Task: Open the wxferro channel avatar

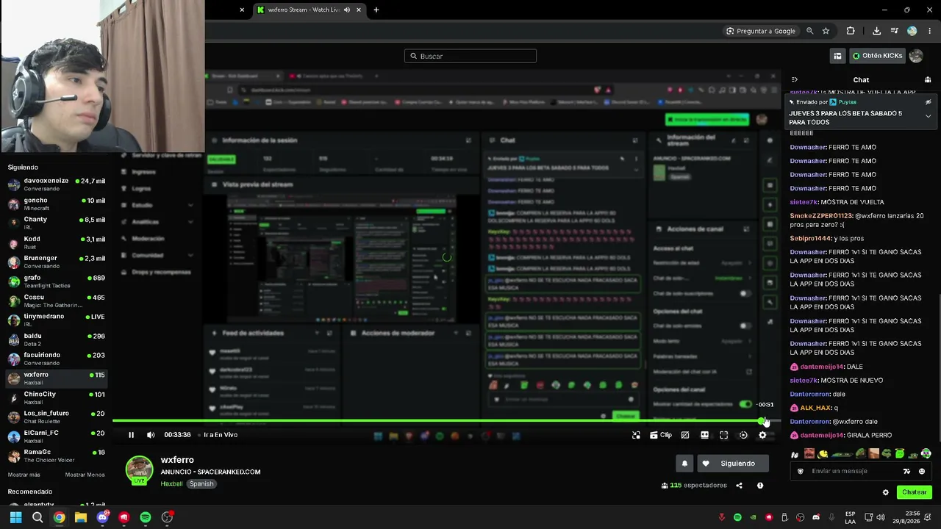Action: [x=139, y=470]
